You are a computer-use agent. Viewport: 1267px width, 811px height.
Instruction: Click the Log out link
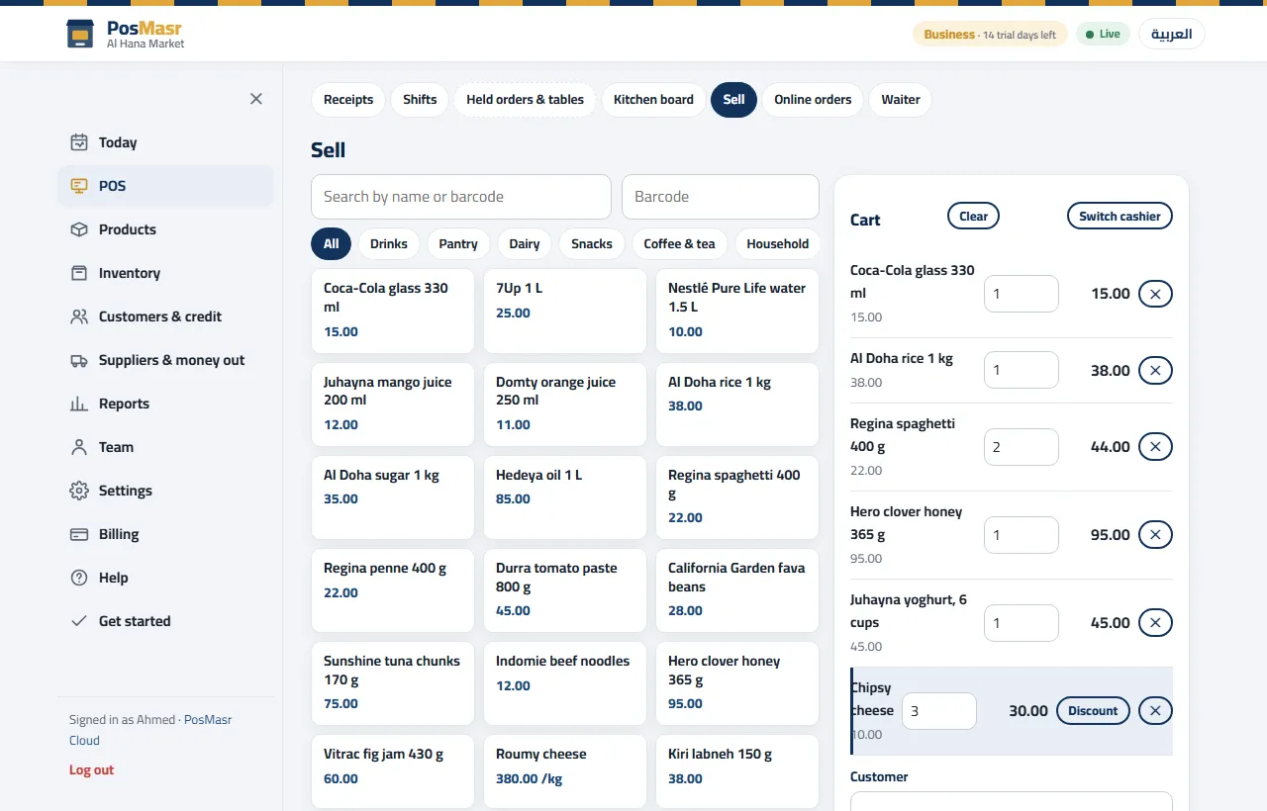click(91, 769)
